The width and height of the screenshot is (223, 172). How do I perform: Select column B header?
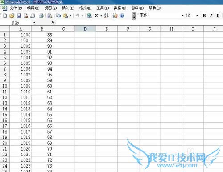point(42,29)
